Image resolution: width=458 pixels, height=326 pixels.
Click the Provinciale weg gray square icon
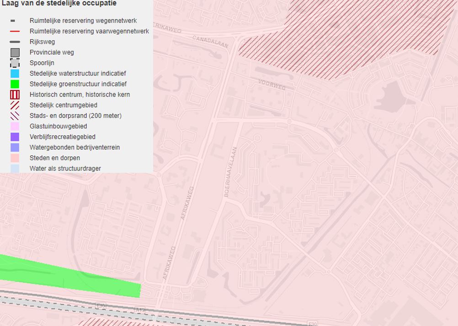click(15, 53)
